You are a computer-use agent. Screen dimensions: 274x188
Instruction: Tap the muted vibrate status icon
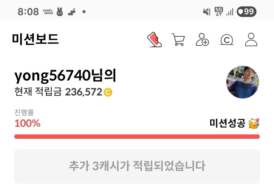206,12
